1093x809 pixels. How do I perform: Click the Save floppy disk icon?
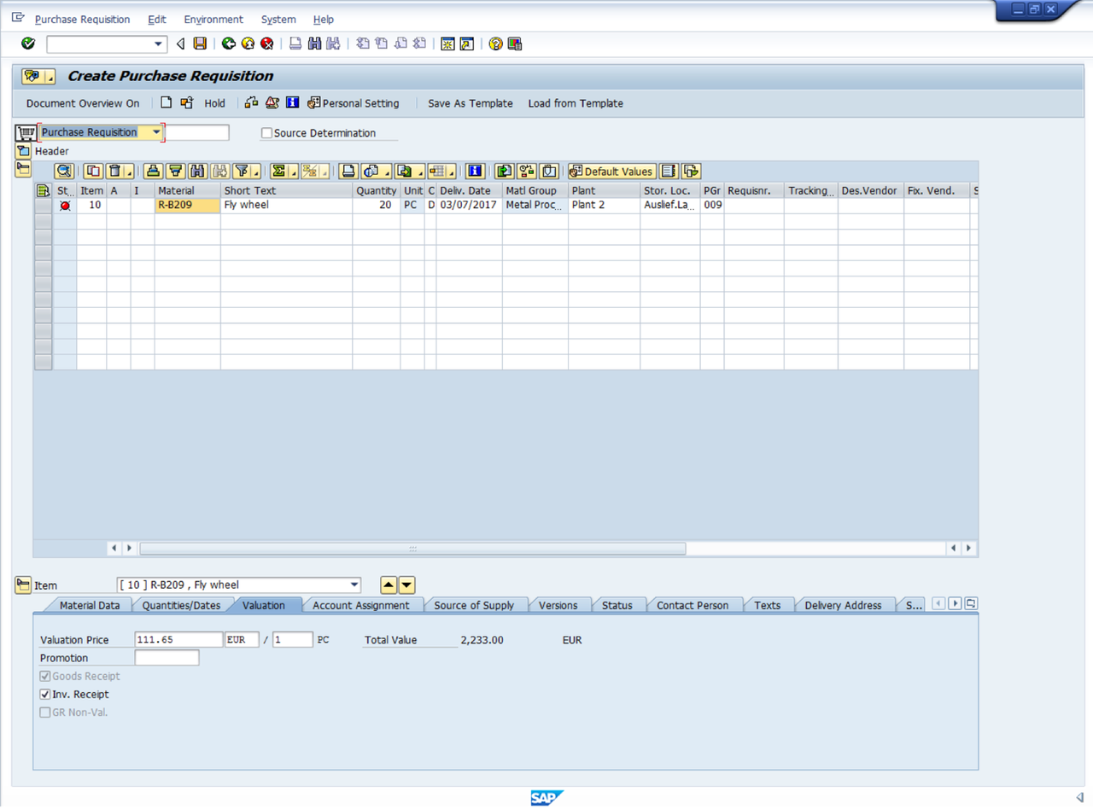tap(200, 44)
